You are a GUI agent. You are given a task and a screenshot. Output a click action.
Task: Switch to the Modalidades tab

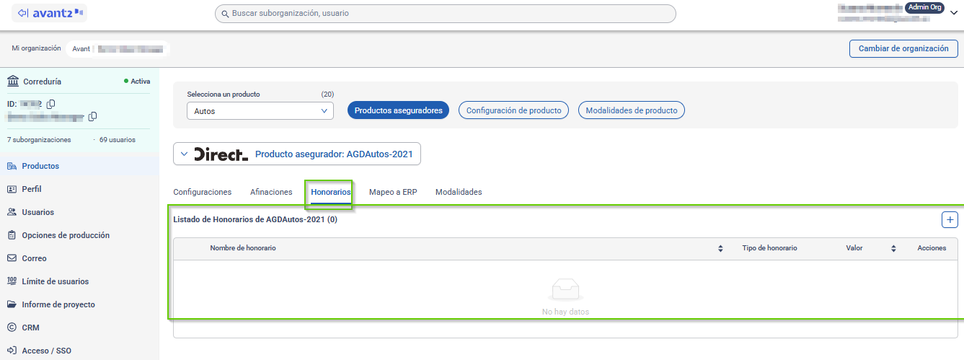click(459, 192)
